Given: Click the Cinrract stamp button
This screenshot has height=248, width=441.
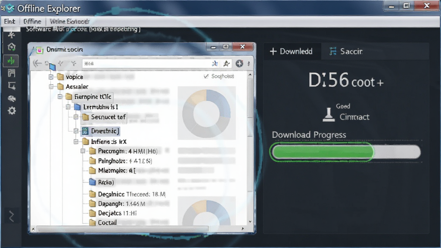Looking at the screenshot, I should coord(346,113).
